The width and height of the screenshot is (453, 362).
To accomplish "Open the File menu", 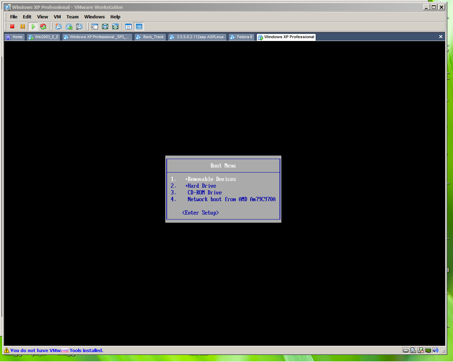I will tap(14, 17).
